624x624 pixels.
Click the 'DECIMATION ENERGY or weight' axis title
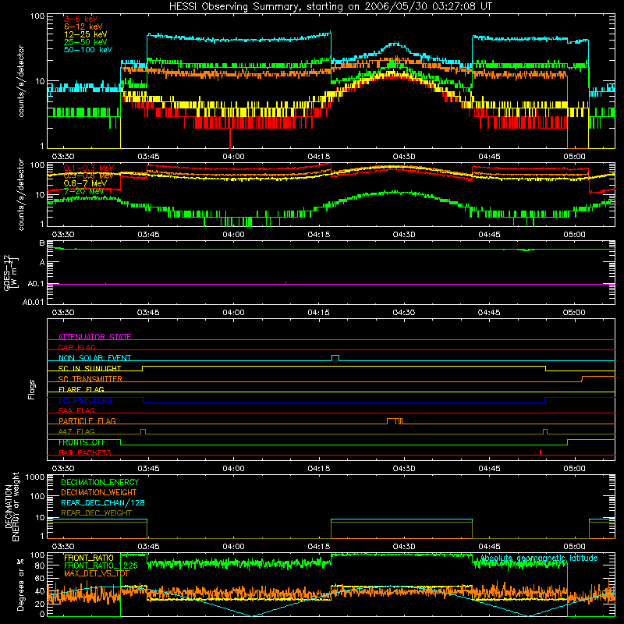click(12, 506)
